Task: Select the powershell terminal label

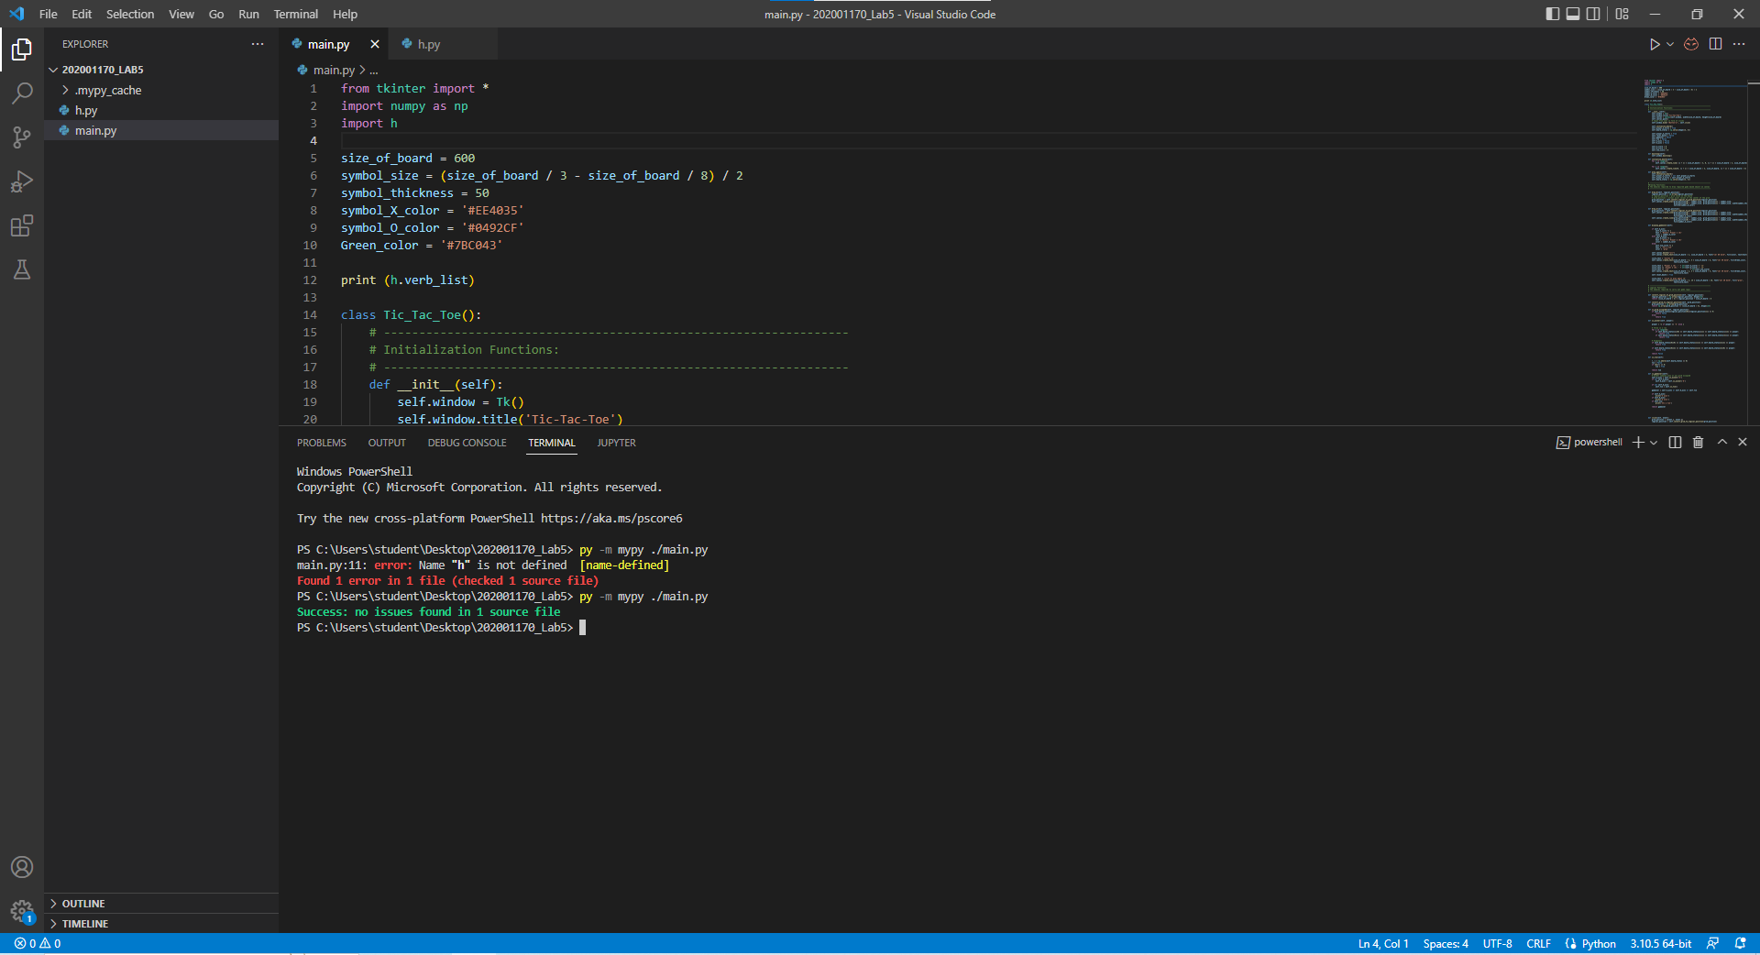Action: [1589, 443]
